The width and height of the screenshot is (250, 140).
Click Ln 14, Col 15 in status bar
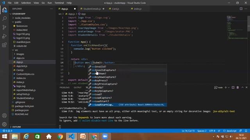point(188,131)
